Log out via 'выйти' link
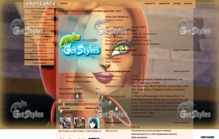 [188, 4]
